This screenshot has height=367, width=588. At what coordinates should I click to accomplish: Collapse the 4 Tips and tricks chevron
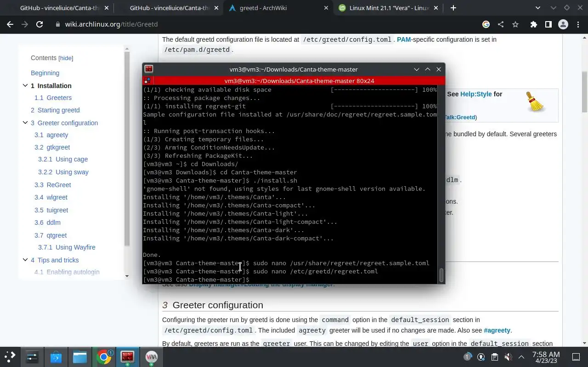(25, 260)
